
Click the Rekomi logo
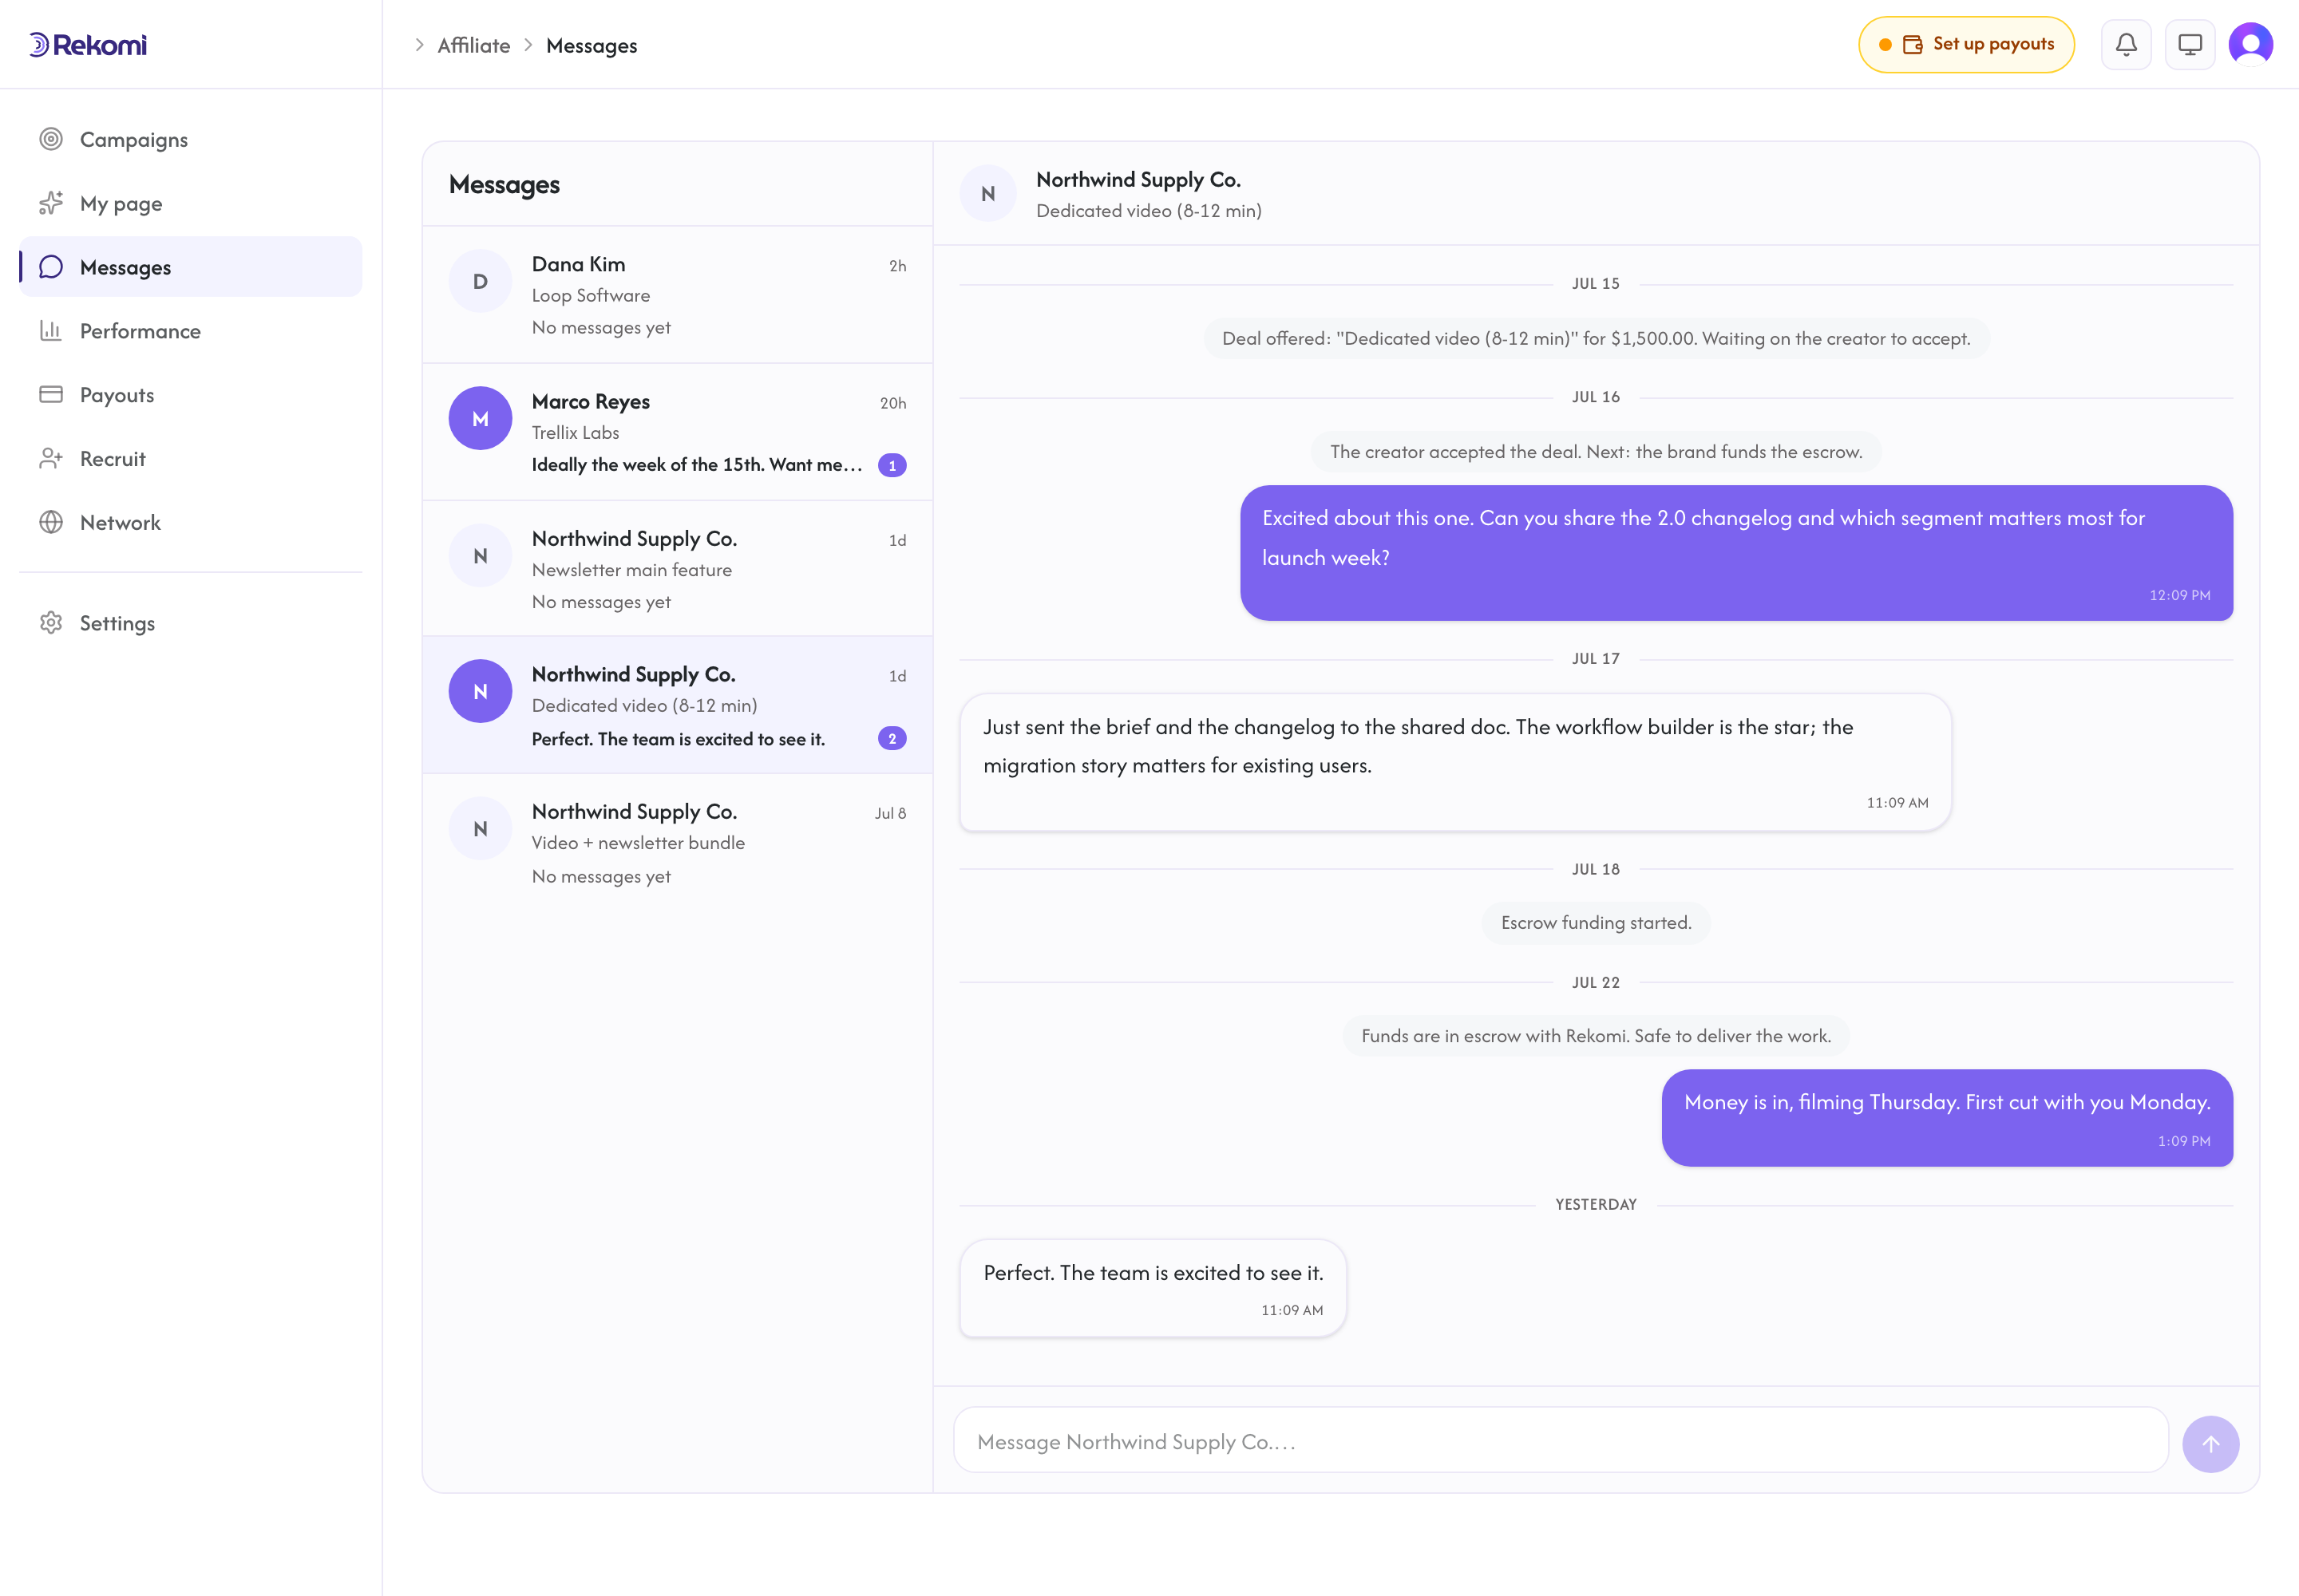point(88,45)
